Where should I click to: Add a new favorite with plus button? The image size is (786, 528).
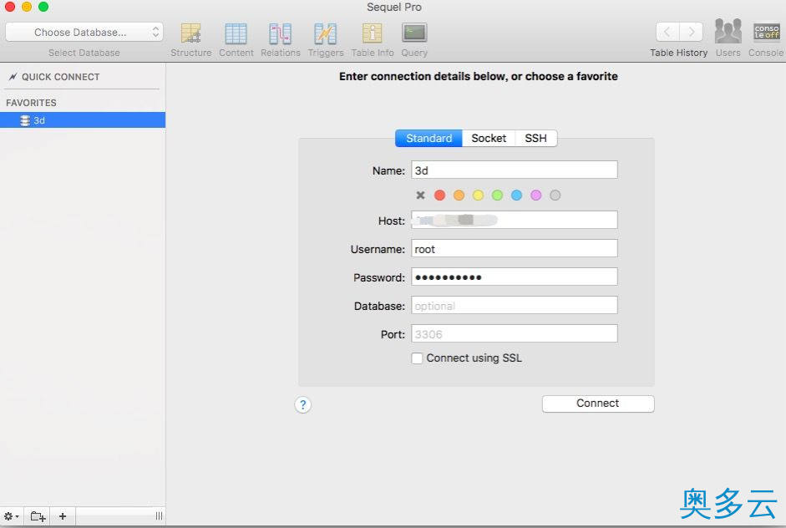[x=62, y=516]
